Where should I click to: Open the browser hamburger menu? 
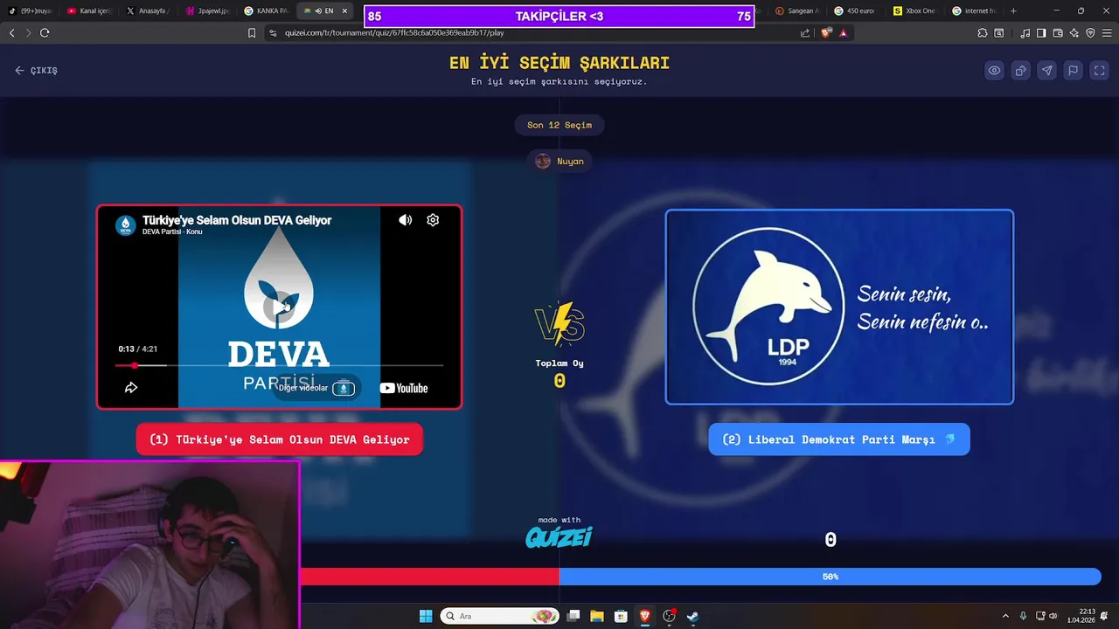coord(1106,33)
